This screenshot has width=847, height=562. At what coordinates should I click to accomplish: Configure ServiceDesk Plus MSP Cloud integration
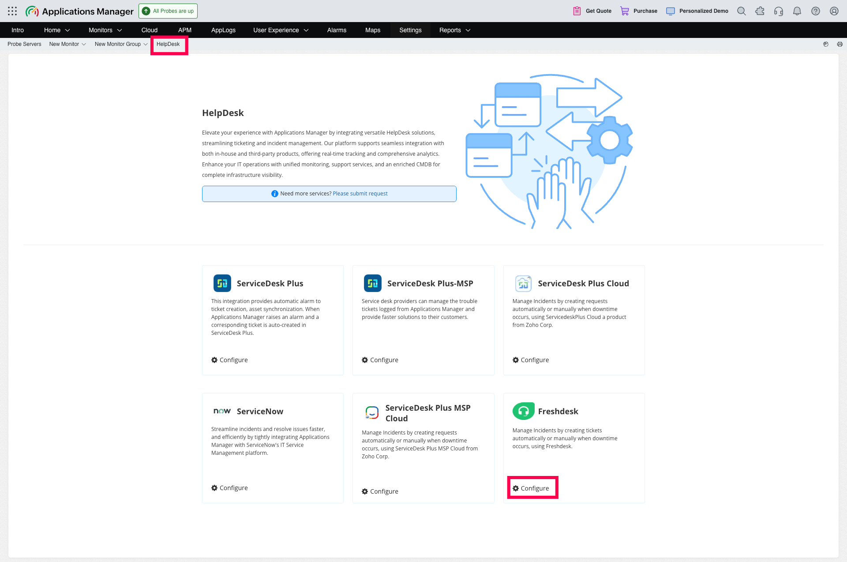click(x=380, y=491)
